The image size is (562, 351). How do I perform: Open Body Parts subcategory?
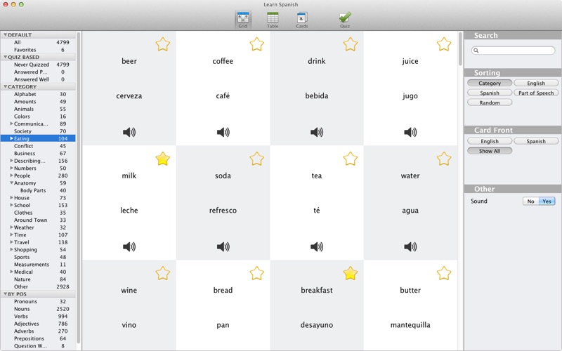tap(38, 190)
